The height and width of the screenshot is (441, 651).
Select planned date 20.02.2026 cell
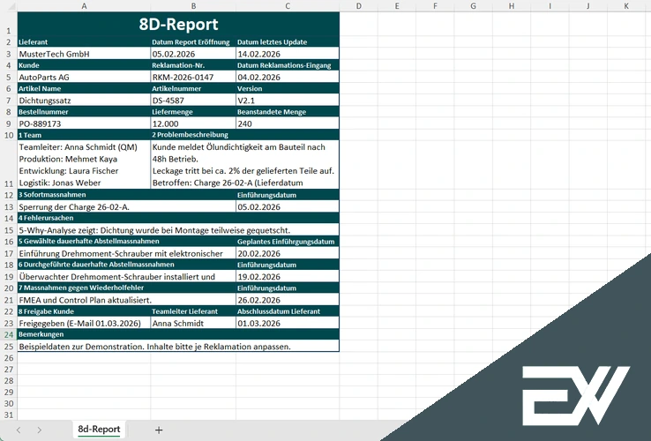pos(288,253)
